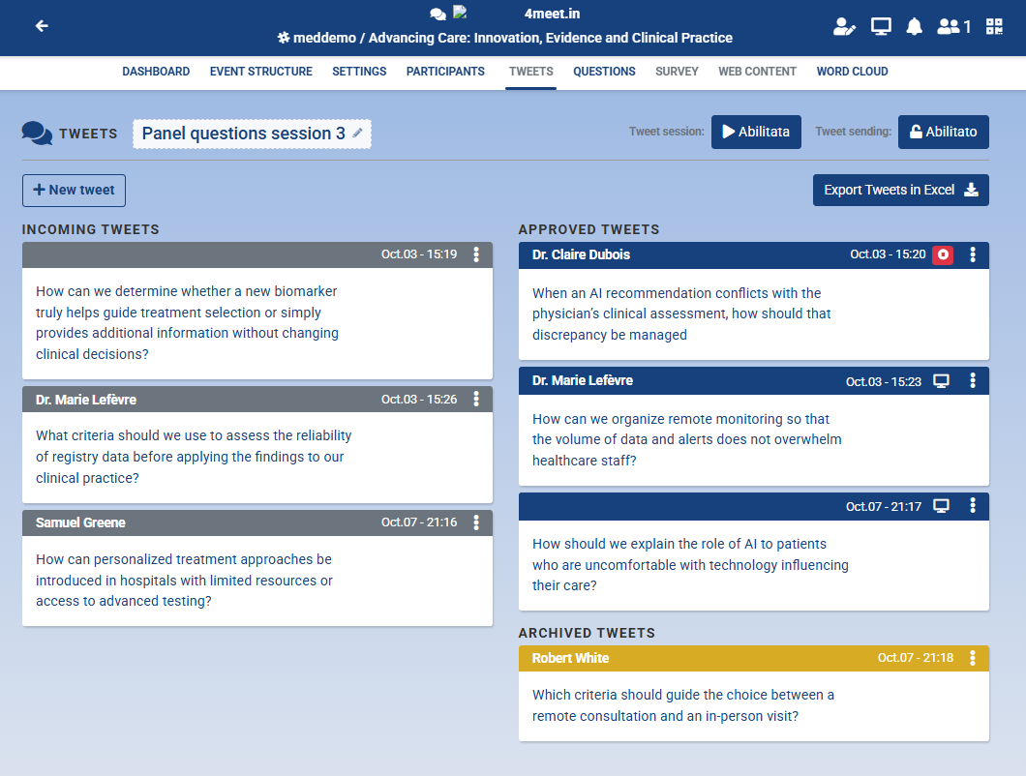Image resolution: width=1026 pixels, height=776 pixels.
Task: Click red live indicator on Dr. Claire Dubois tweet
Action: tap(943, 254)
